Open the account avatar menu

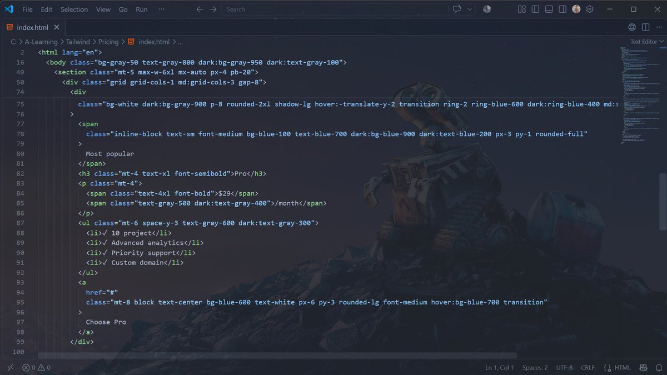pos(576,9)
